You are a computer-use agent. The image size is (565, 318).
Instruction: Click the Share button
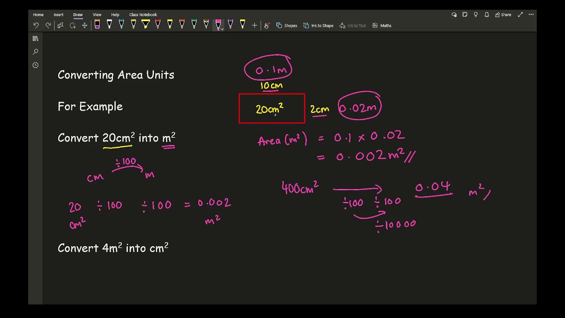[x=503, y=15]
